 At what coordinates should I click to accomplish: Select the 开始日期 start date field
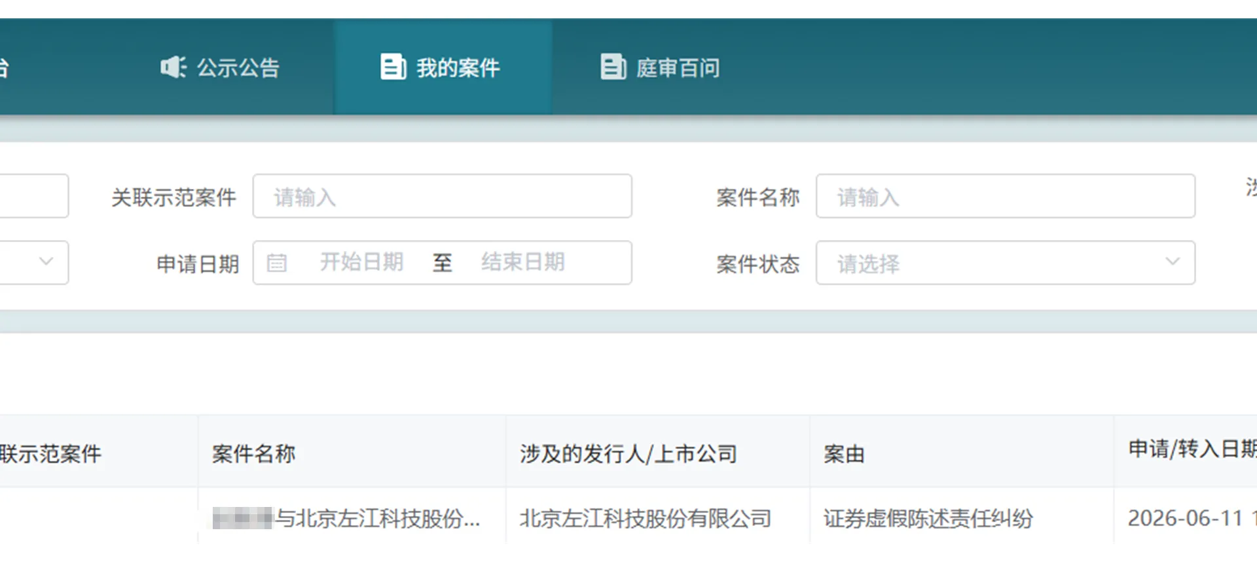(x=361, y=262)
